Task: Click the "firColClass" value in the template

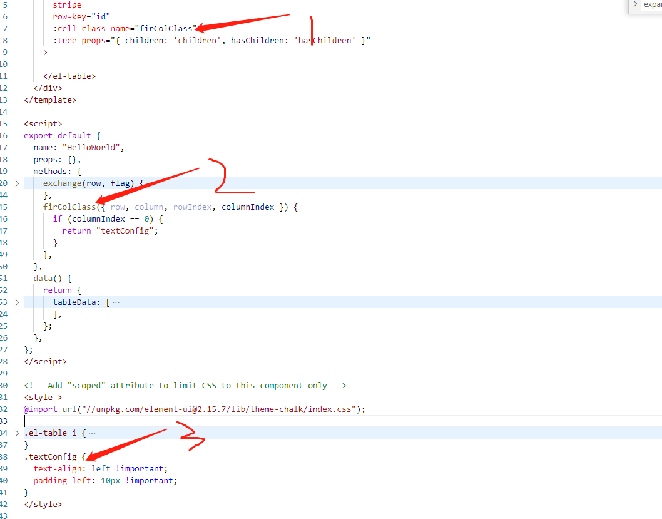Action: click(166, 29)
